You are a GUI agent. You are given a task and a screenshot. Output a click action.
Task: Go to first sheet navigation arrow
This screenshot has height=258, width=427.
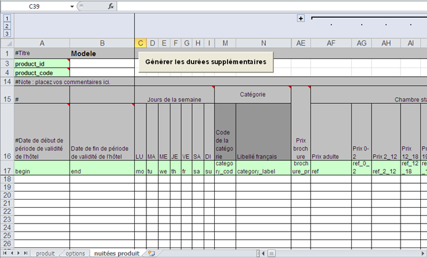pos(4,253)
